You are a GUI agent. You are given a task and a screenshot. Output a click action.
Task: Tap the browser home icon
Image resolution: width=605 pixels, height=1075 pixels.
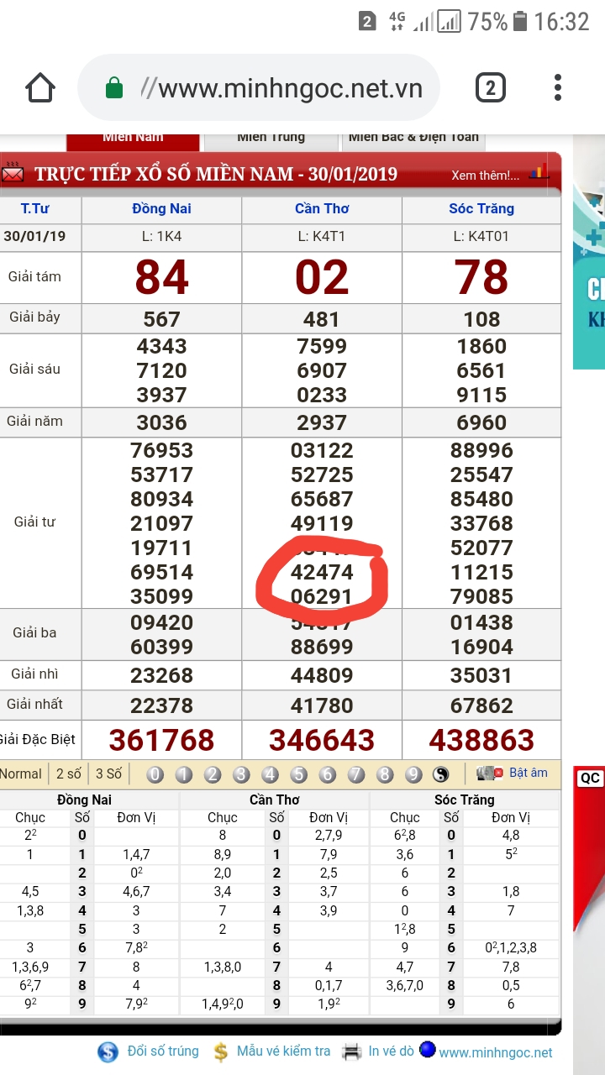[40, 88]
